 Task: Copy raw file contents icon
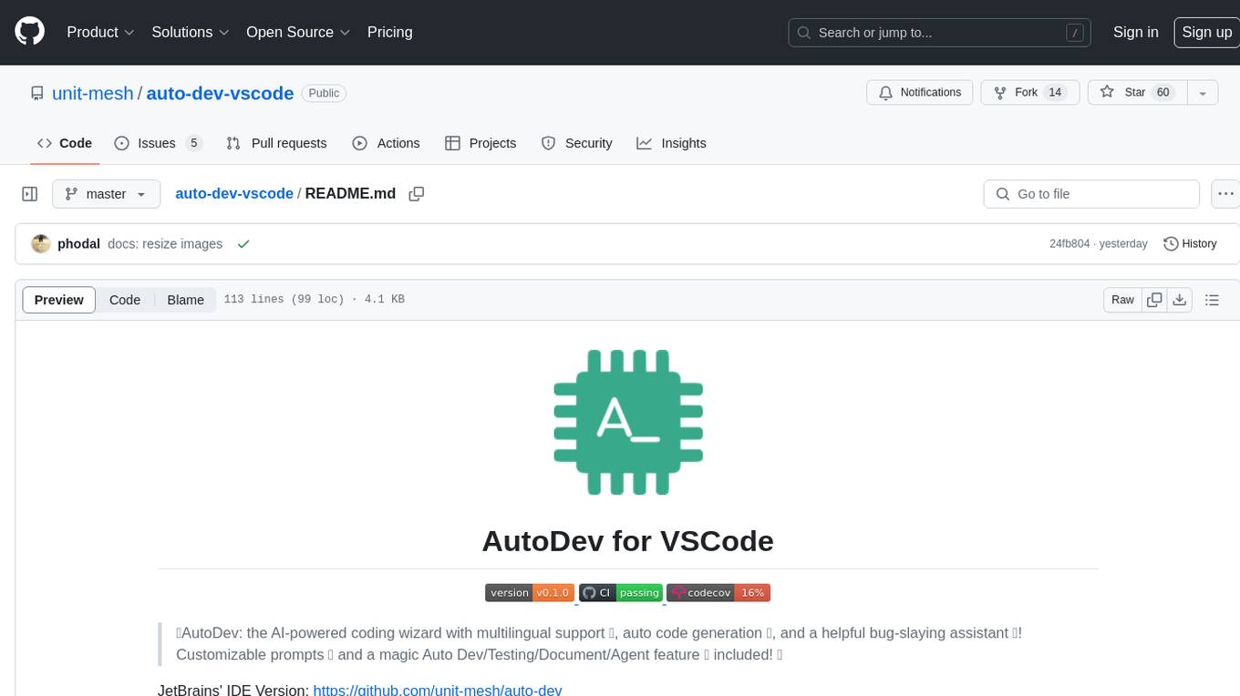(x=1154, y=300)
